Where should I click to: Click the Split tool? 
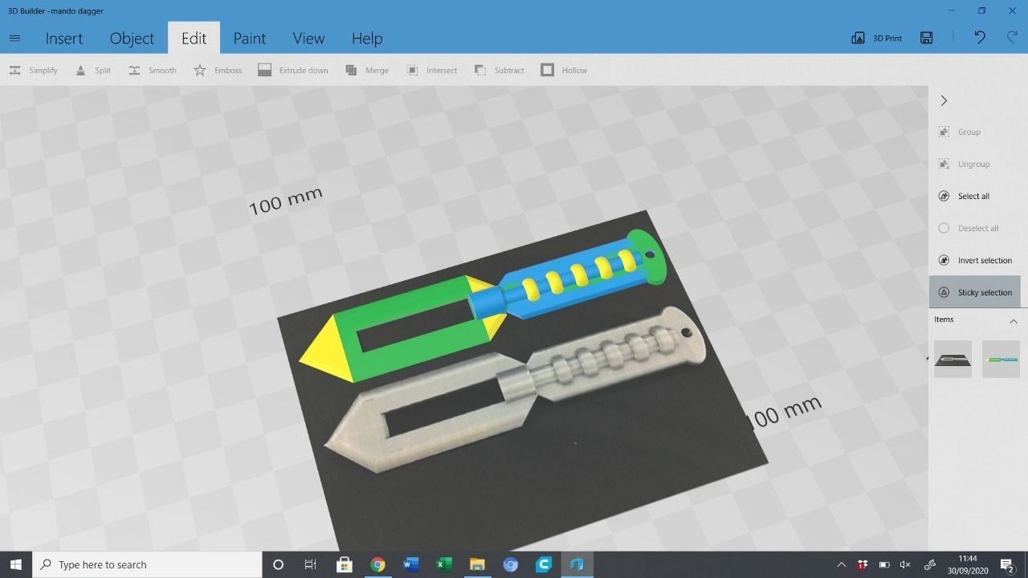(x=92, y=70)
